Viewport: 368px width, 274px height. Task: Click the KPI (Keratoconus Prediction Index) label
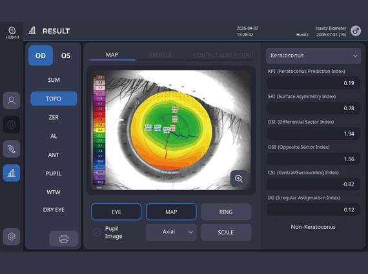click(x=306, y=72)
